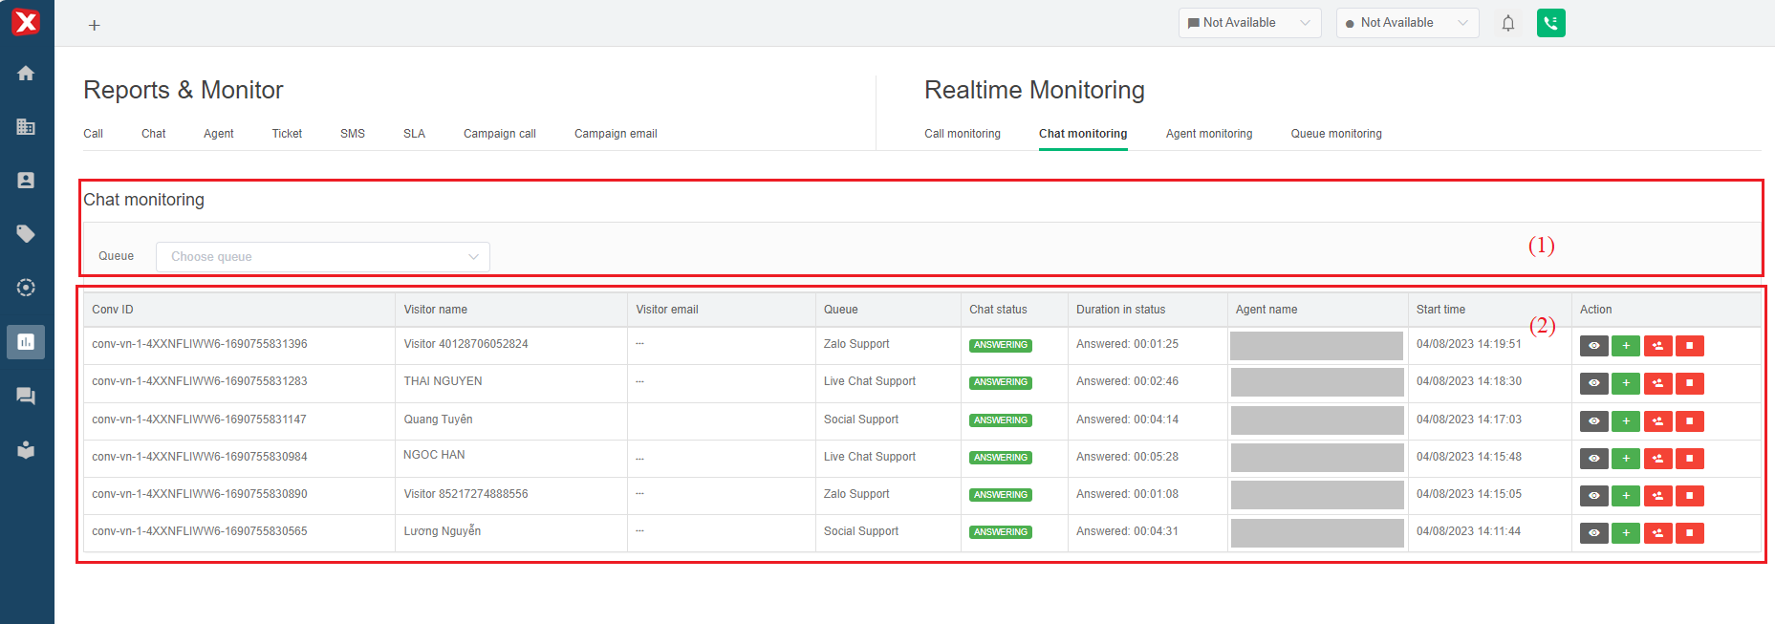Open the home icon in sidebar
The image size is (1775, 624).
coord(26,74)
